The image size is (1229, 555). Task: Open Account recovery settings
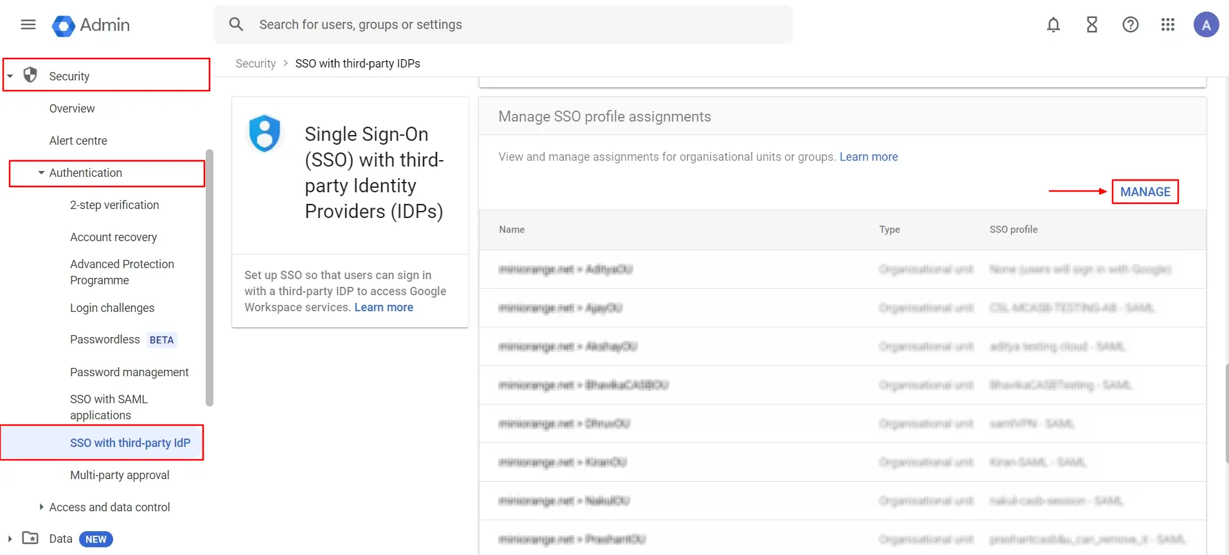tap(114, 237)
